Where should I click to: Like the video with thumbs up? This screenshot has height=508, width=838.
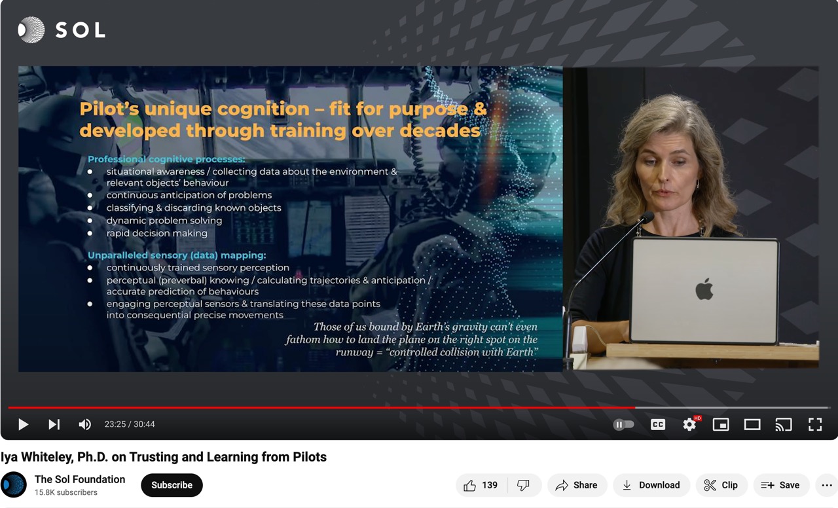tap(480, 485)
